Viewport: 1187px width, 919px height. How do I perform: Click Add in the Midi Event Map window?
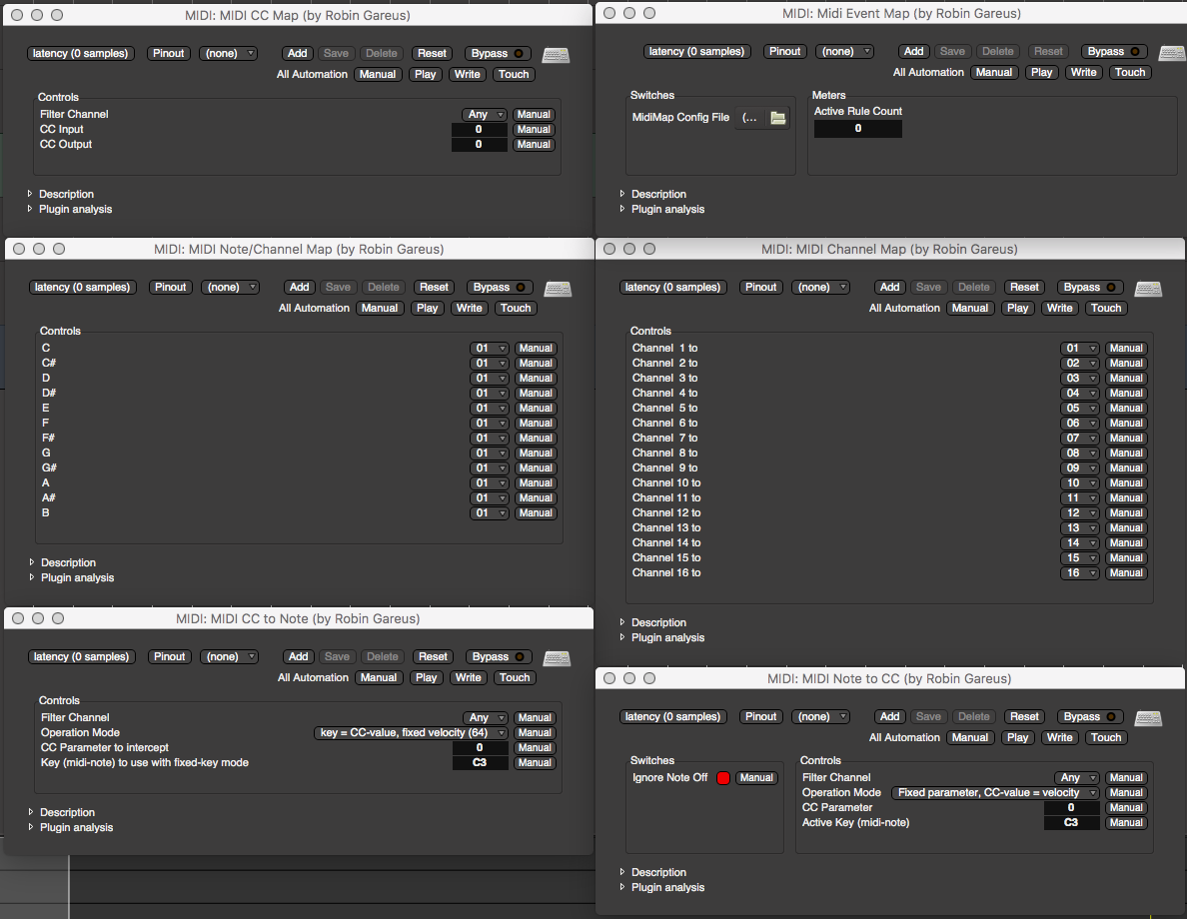point(913,51)
